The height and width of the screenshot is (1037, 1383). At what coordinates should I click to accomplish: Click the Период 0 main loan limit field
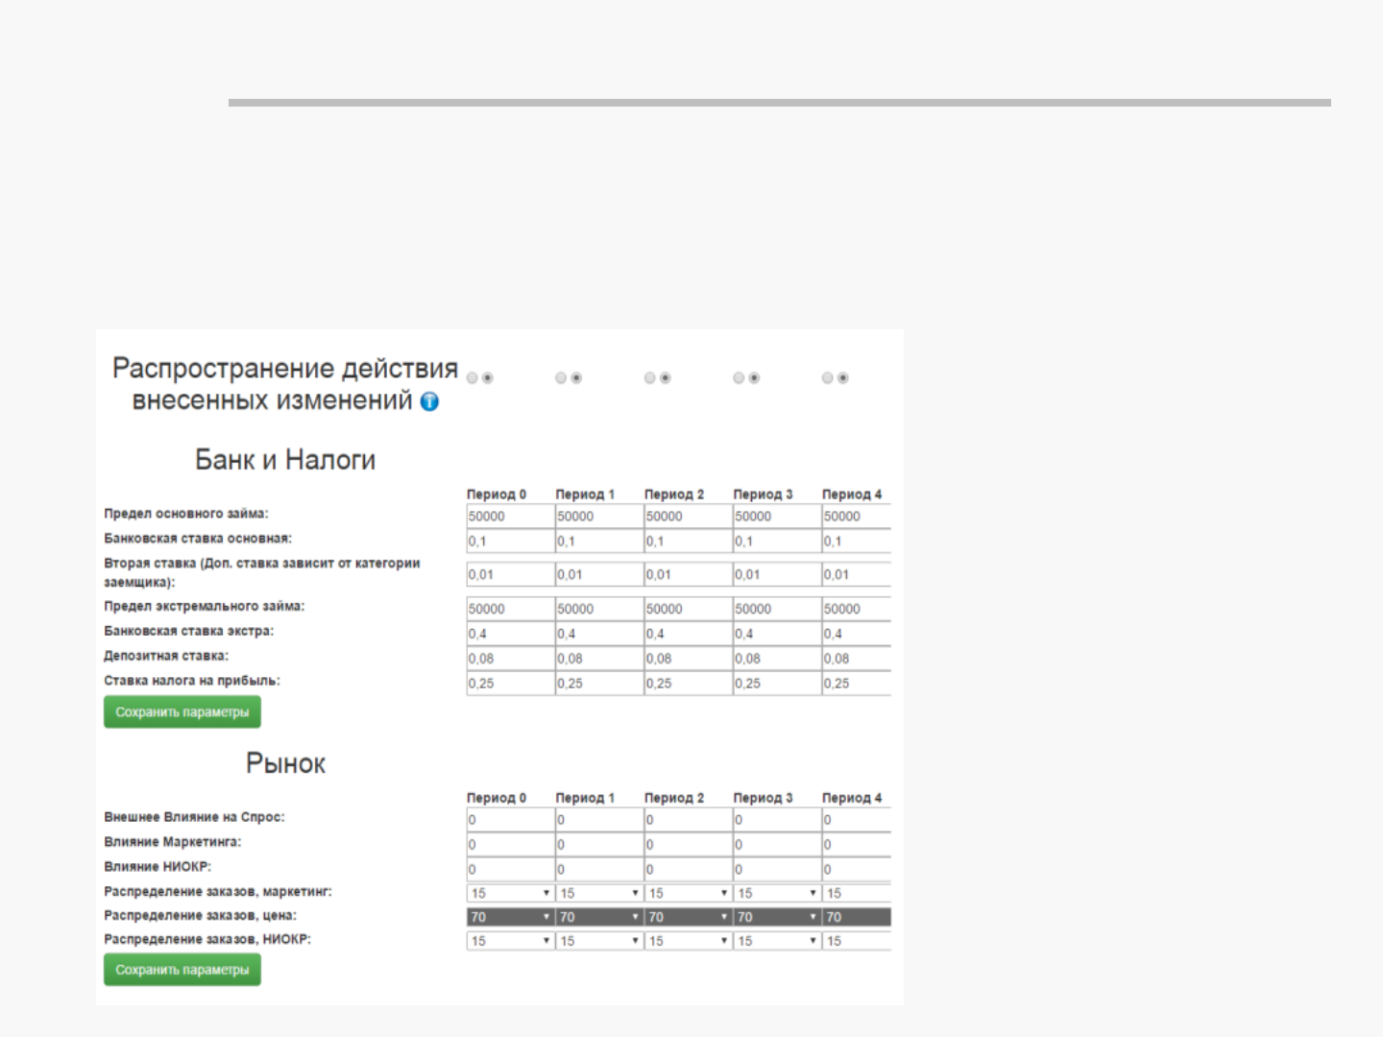[x=510, y=517]
